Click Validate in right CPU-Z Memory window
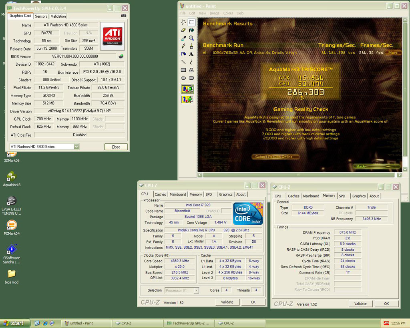This screenshot has height=328, width=410. pyautogui.click(x=360, y=304)
